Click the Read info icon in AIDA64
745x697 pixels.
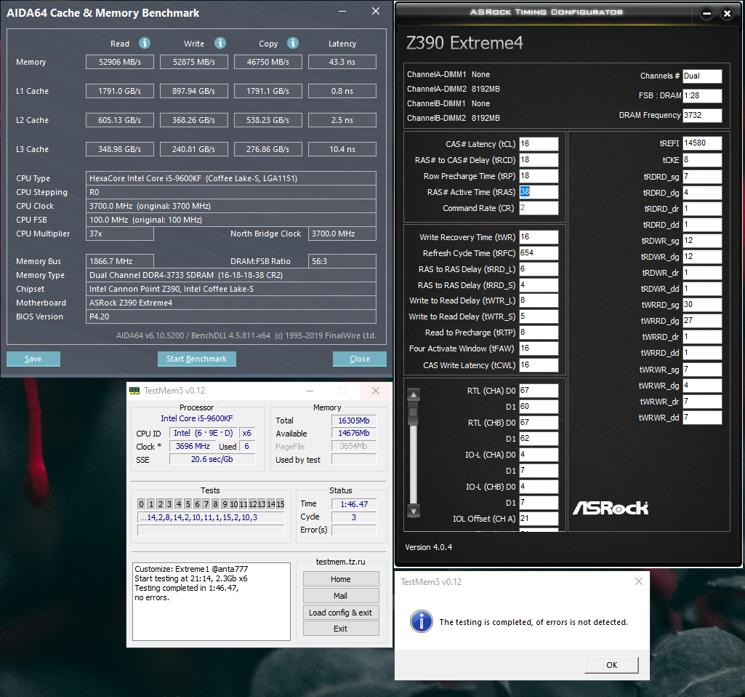(145, 43)
